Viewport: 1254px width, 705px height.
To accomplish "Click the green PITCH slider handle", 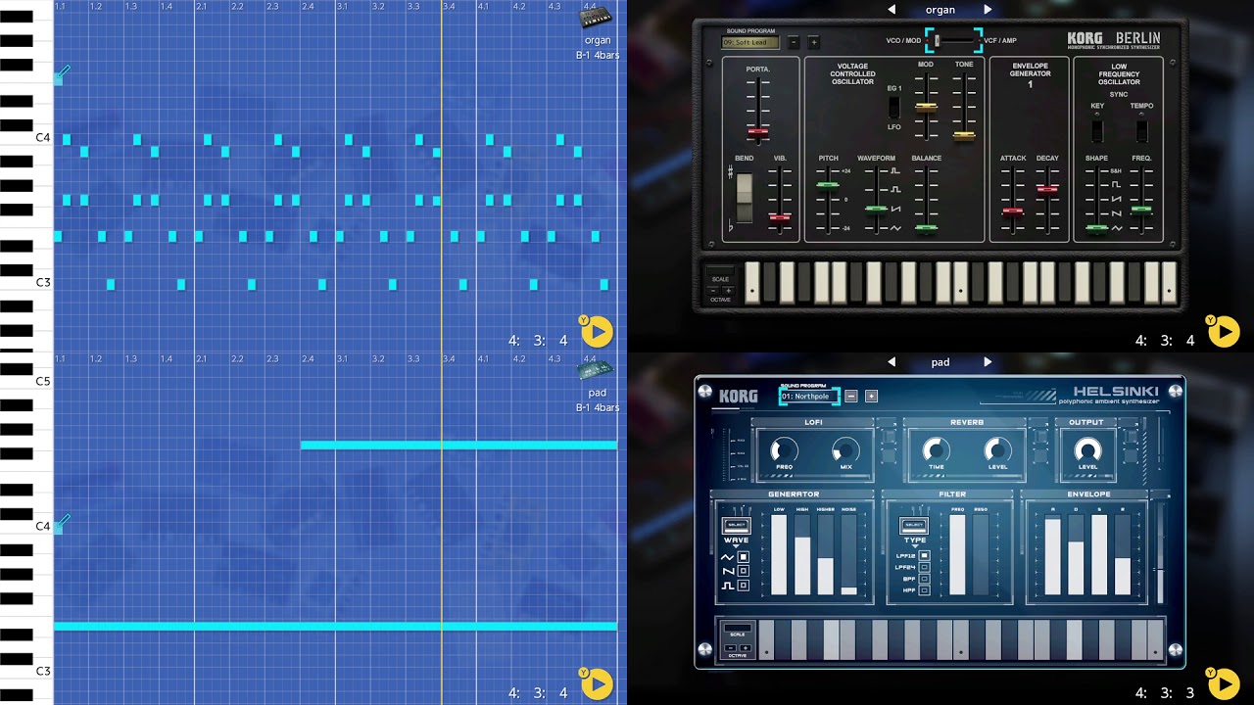I will click(828, 184).
